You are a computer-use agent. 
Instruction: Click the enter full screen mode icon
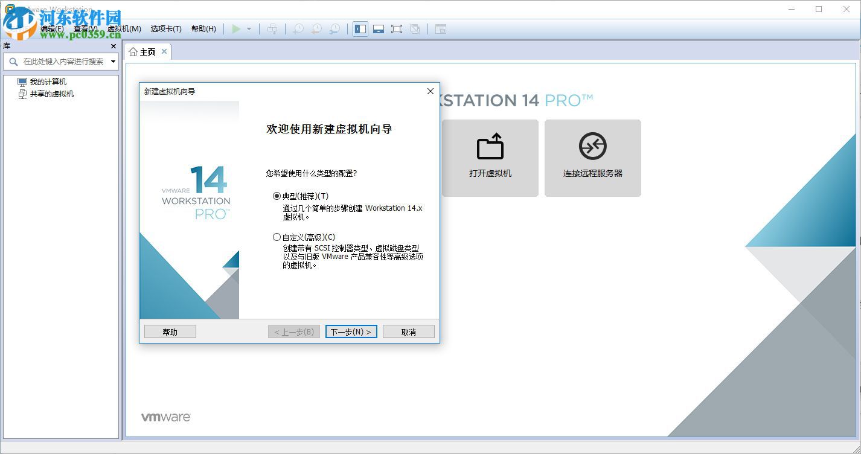[396, 28]
